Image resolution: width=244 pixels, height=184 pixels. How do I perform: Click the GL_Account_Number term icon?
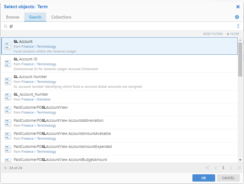8,97
